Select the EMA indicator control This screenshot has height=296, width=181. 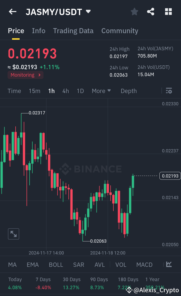[x=33, y=265]
